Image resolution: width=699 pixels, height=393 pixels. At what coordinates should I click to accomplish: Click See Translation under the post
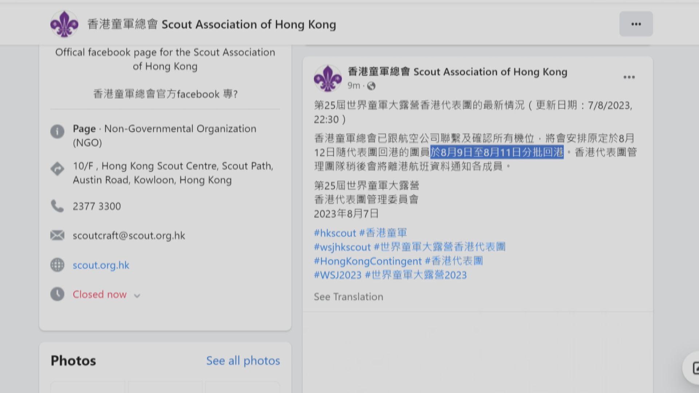tap(348, 297)
